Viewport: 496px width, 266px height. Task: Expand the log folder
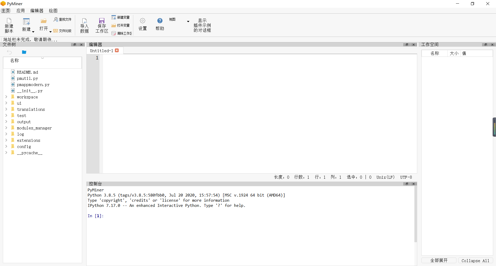pyautogui.click(x=6, y=134)
